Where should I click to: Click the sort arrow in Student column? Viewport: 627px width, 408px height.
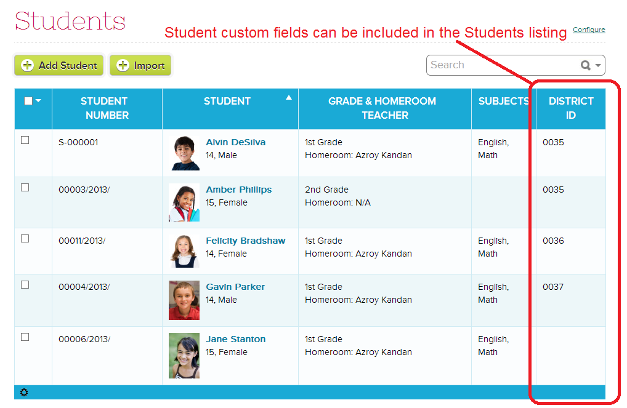point(288,97)
